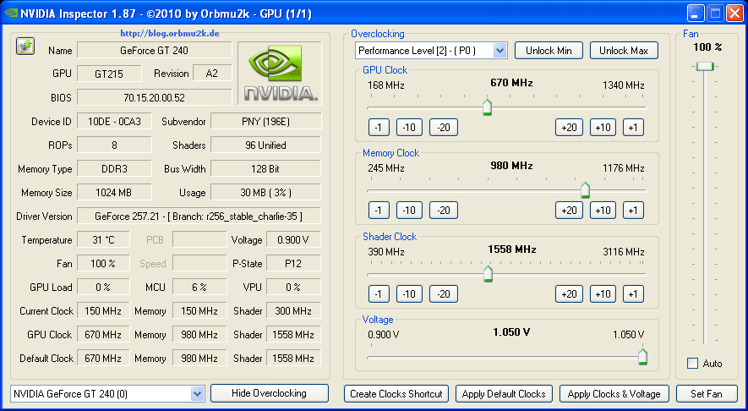Increase GPU Clock by 1 MHz
The width and height of the screenshot is (748, 411).
tap(634, 128)
